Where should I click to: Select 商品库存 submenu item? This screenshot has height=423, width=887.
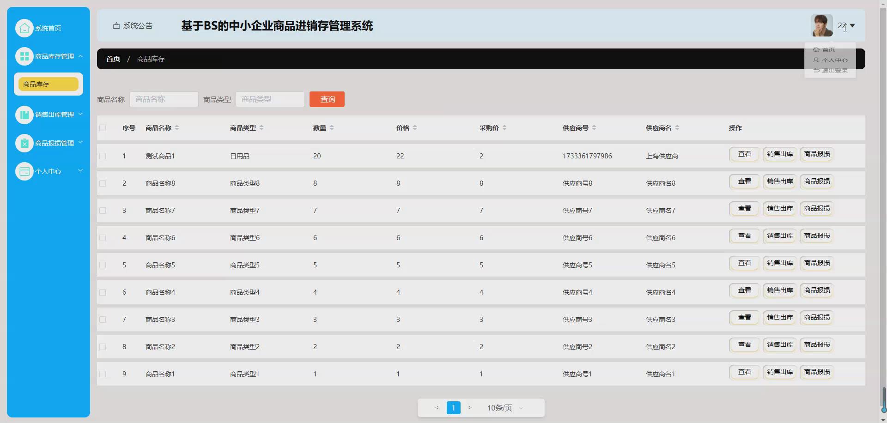tap(49, 84)
